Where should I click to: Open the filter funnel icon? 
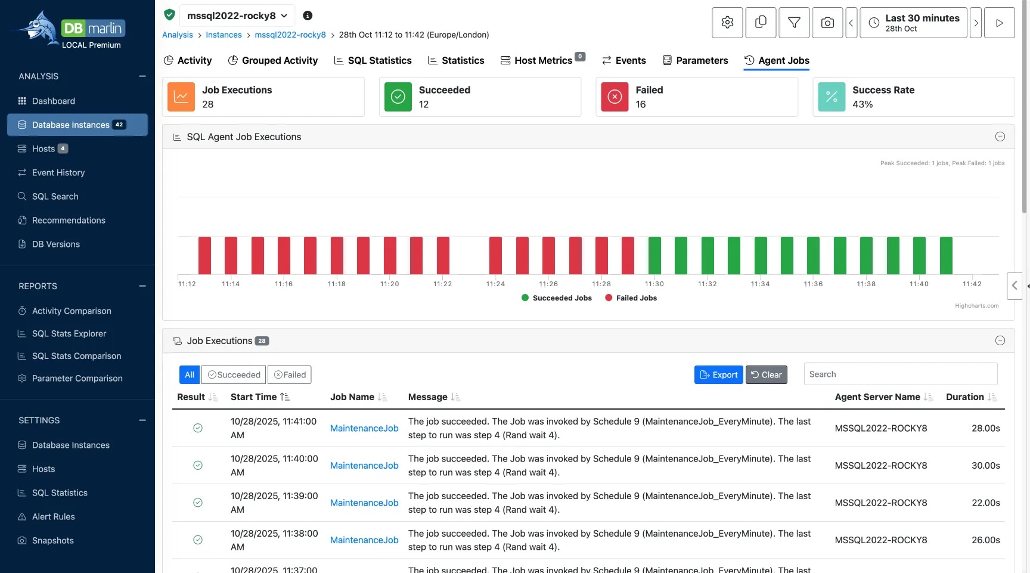[x=794, y=23]
